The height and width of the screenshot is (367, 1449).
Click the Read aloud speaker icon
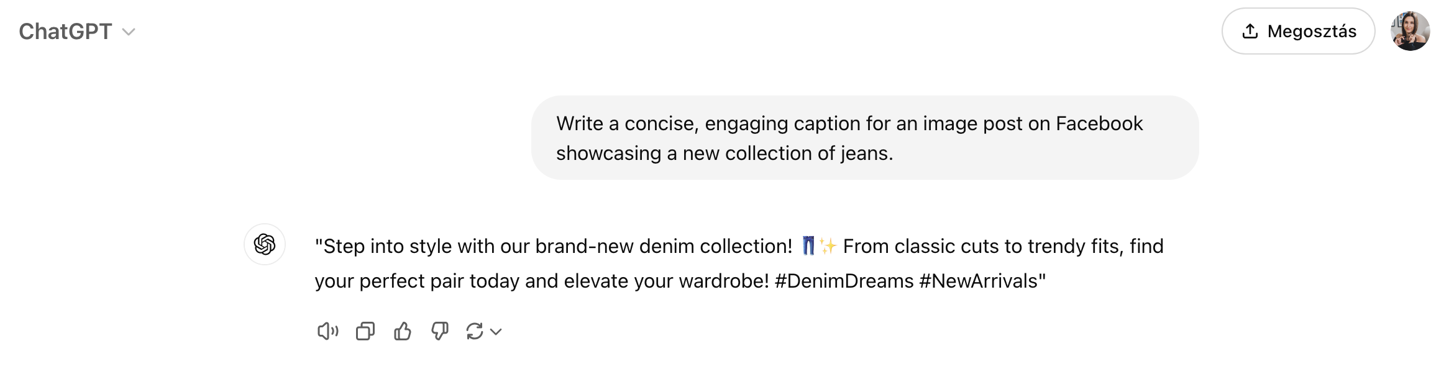tap(327, 332)
